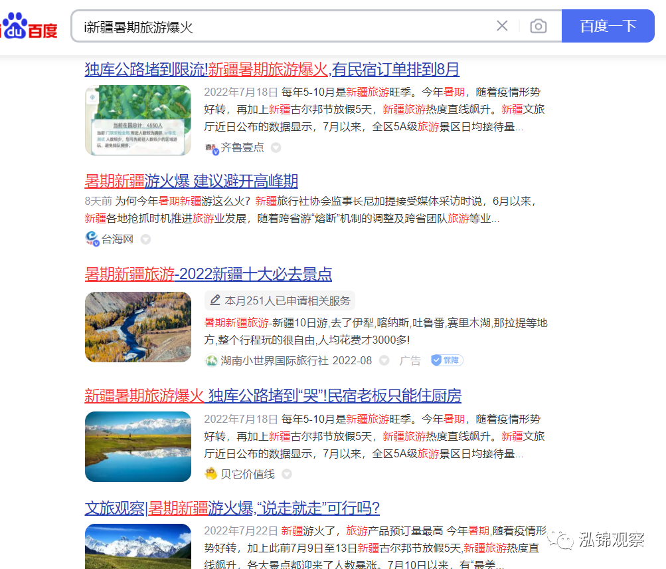Click the 保障 guarantee badge
The width and height of the screenshot is (666, 569).
[447, 360]
